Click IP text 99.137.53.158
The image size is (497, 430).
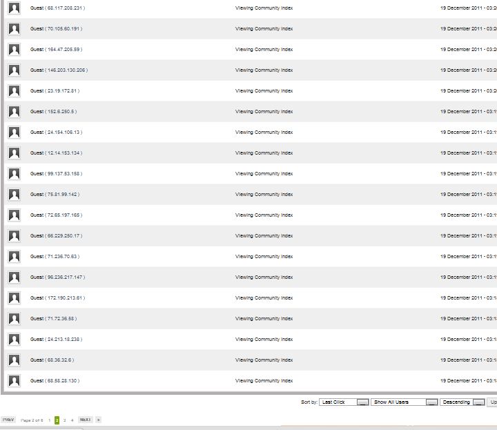(x=64, y=174)
